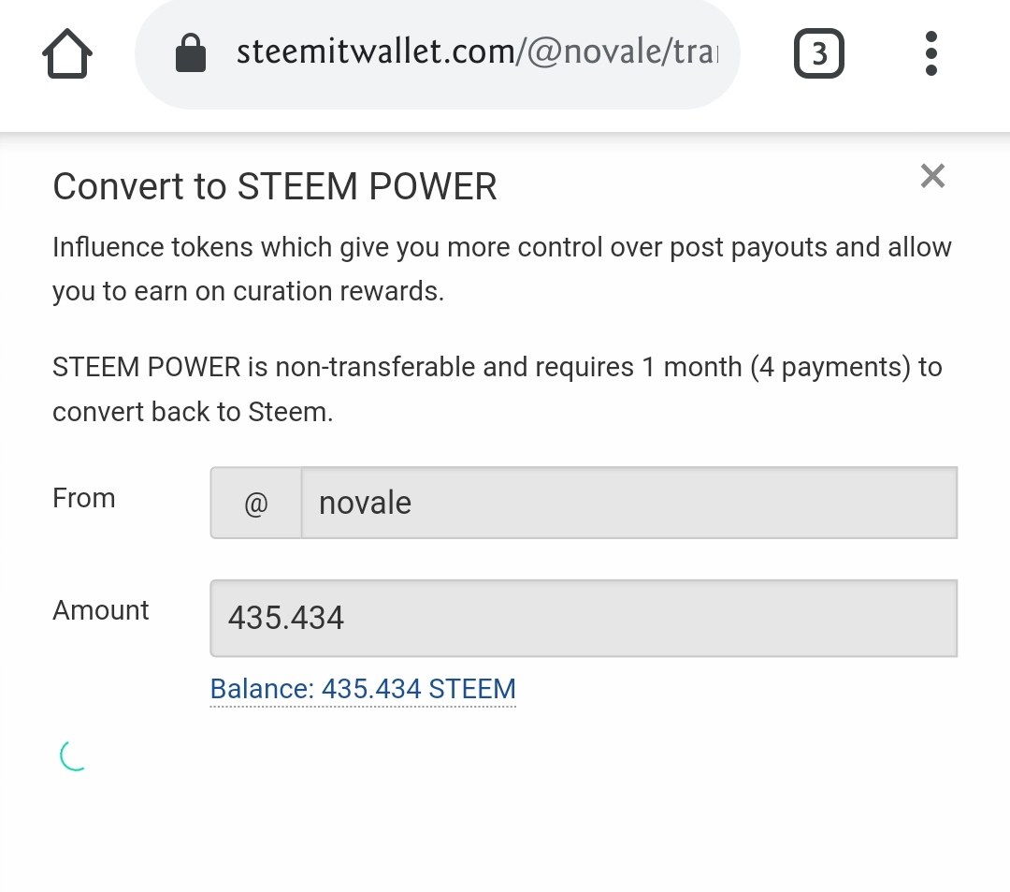
Task: Open the tab switcher showing 3 tabs
Action: tap(818, 54)
